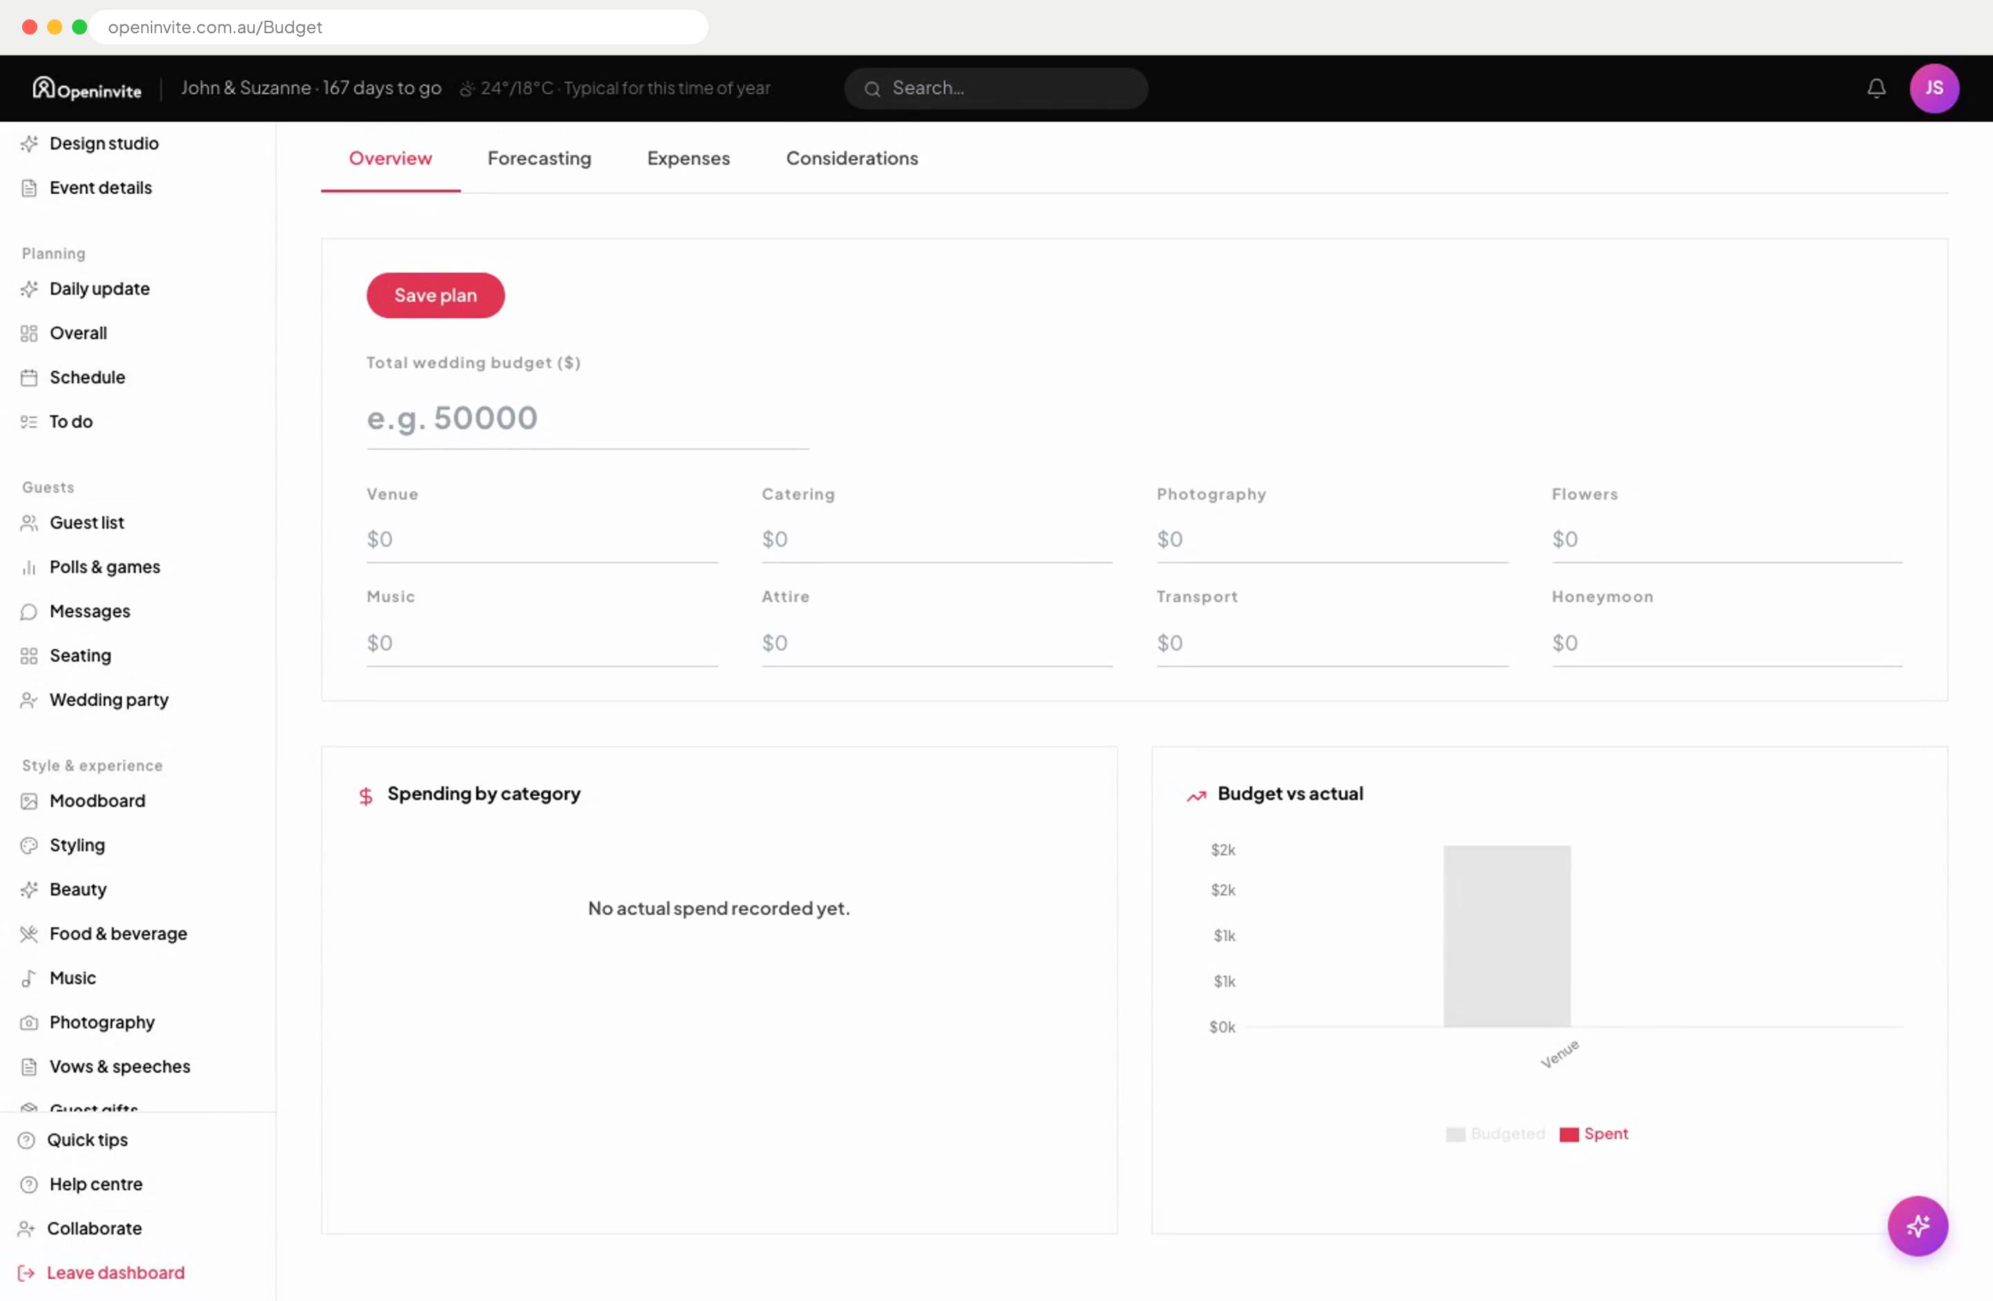
Task: Click the To do checklist icon
Action: (x=29, y=423)
